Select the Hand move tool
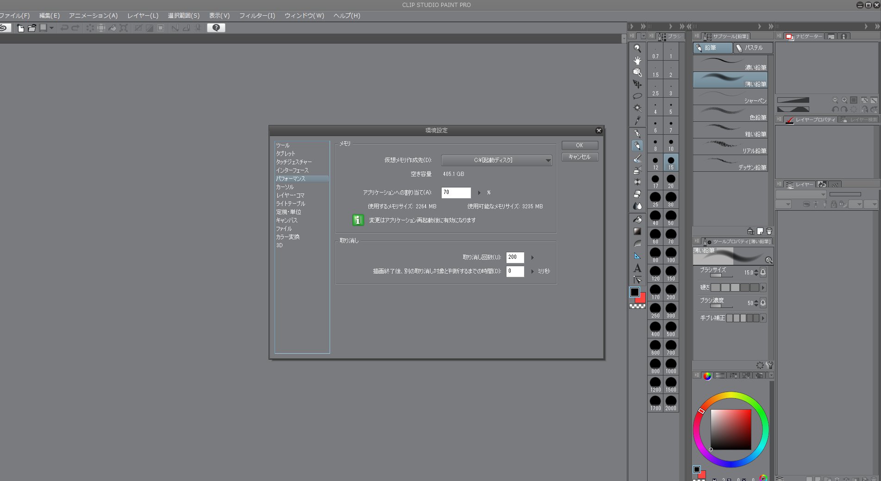Image resolution: width=881 pixels, height=481 pixels. point(637,60)
